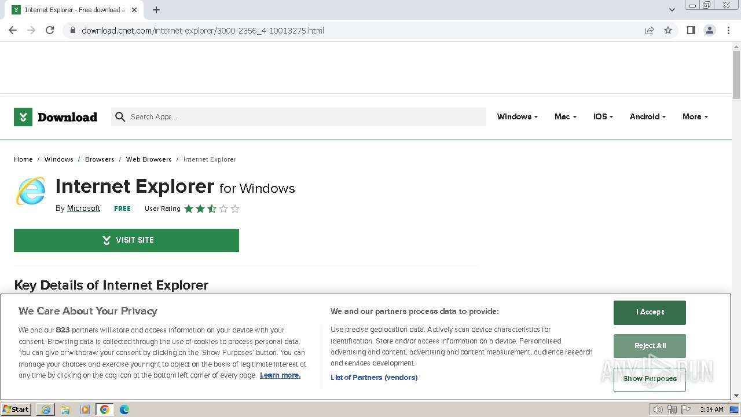Reload the page
The width and height of the screenshot is (741, 417).
click(50, 30)
